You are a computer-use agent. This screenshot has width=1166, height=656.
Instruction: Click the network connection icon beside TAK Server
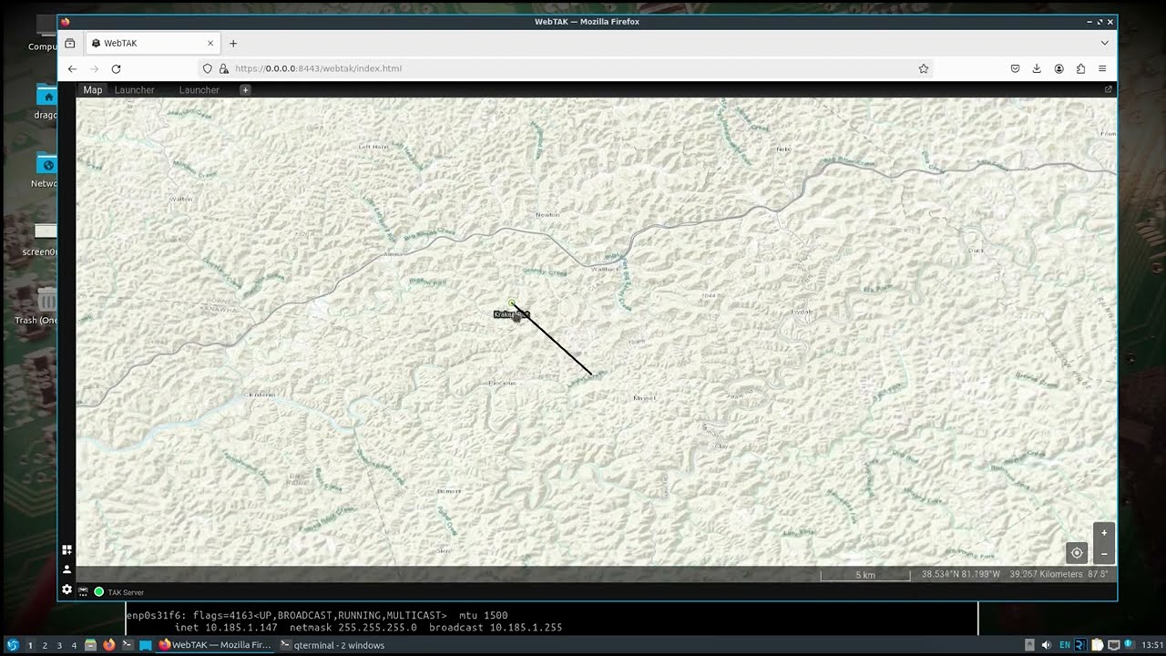coord(83,592)
